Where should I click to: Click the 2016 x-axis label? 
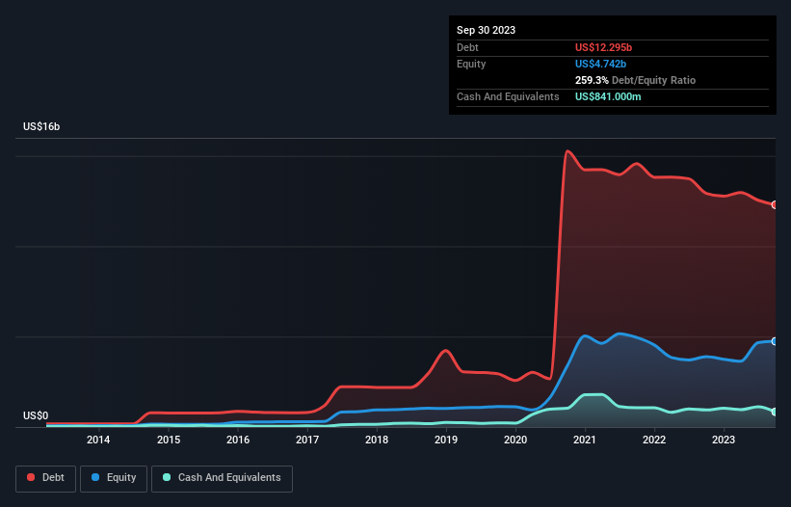tap(238, 440)
